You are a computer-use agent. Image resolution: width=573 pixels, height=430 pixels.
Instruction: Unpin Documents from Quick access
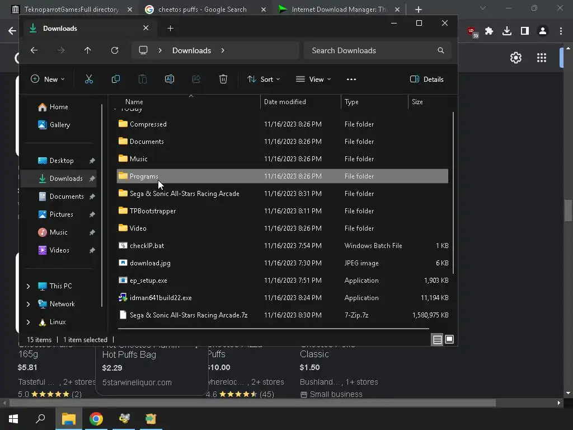click(x=92, y=197)
